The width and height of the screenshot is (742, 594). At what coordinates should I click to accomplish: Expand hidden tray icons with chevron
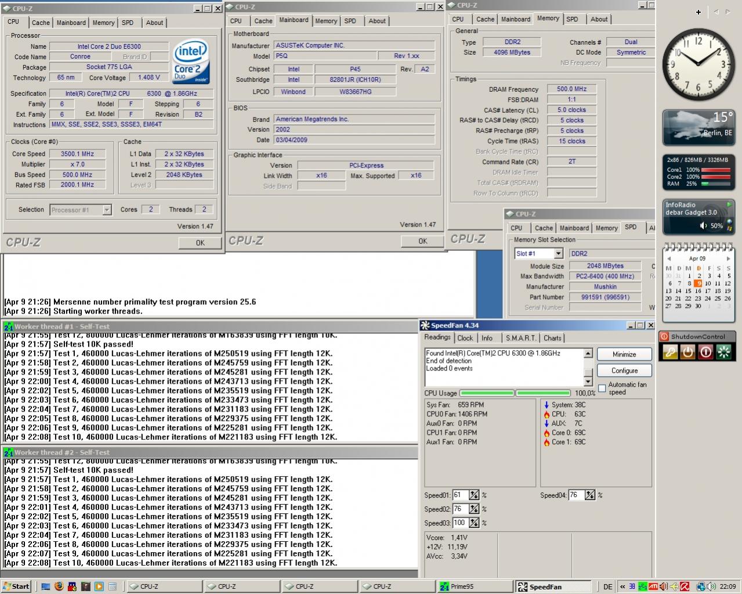(621, 586)
